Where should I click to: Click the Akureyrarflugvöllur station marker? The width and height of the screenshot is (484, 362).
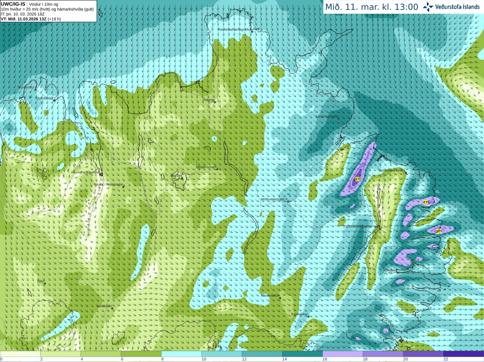tap(100, 174)
